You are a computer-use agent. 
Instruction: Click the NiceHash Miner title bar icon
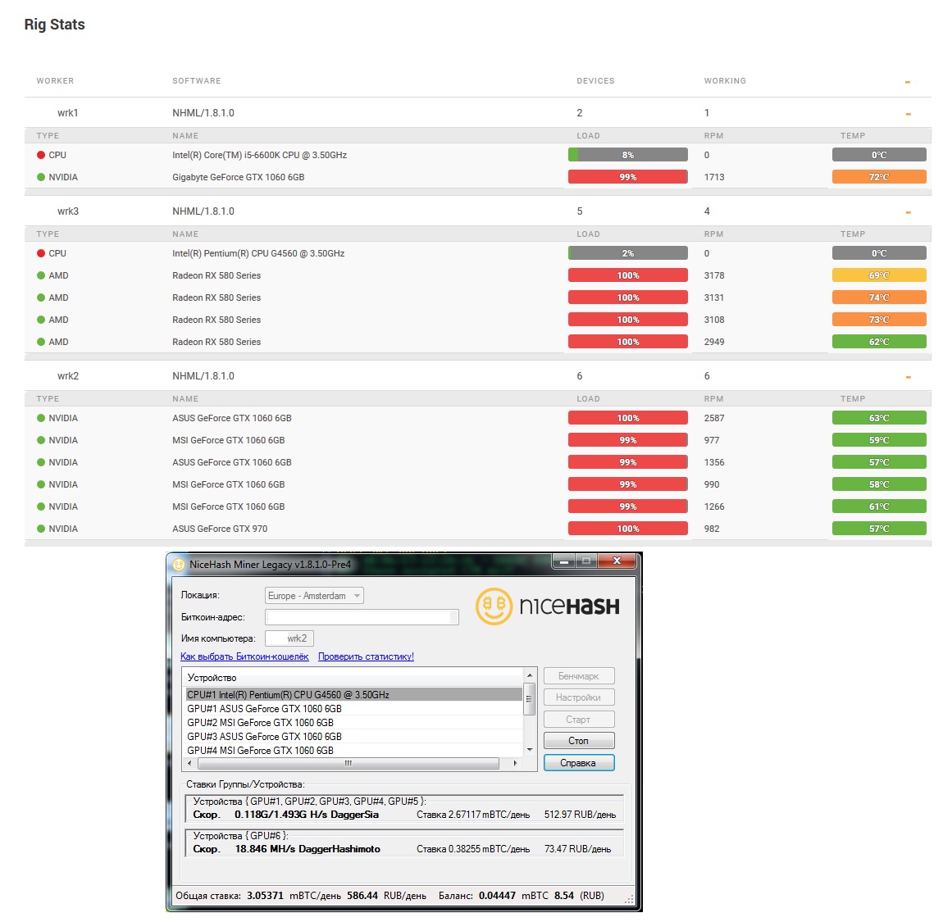[179, 565]
